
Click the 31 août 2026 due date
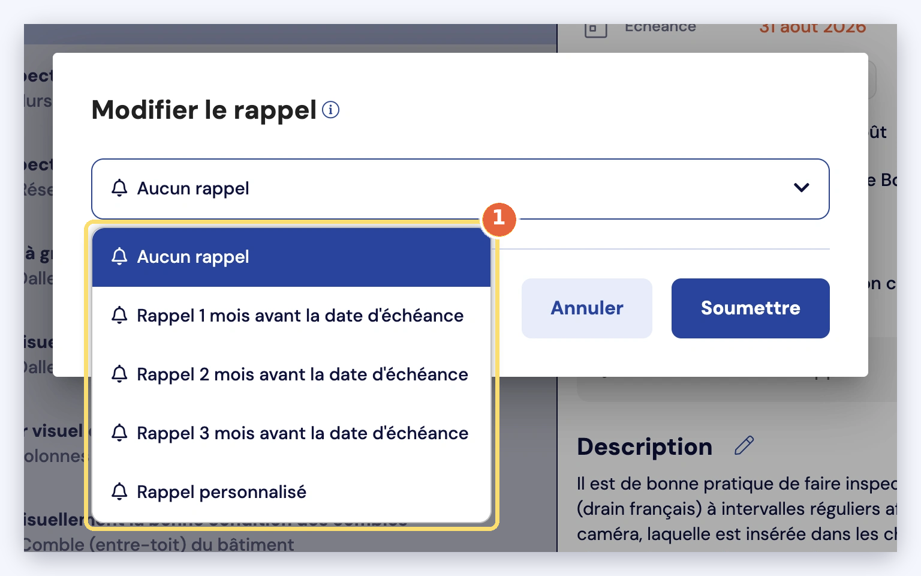coord(812,28)
